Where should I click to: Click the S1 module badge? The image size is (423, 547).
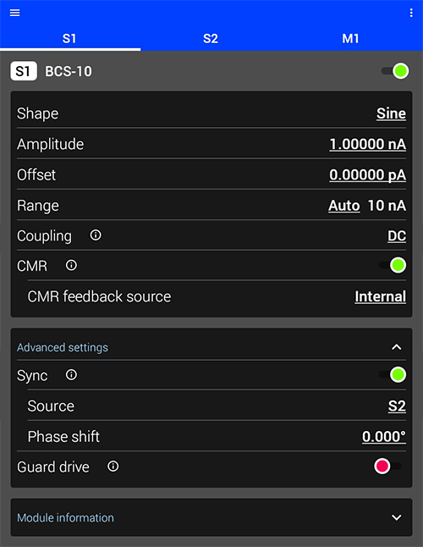click(24, 71)
